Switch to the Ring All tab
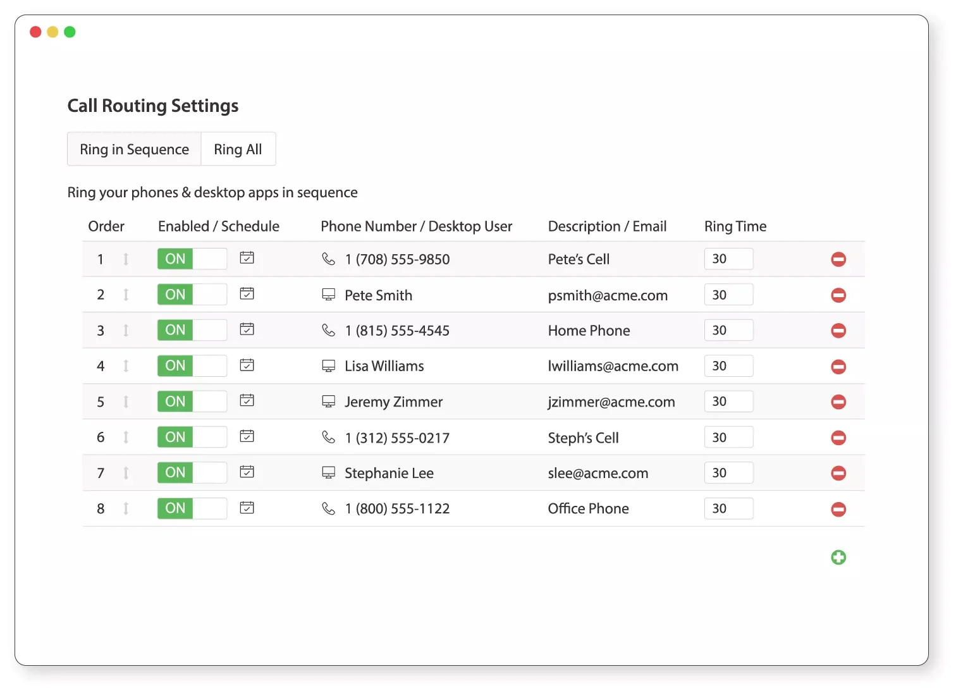 238,149
